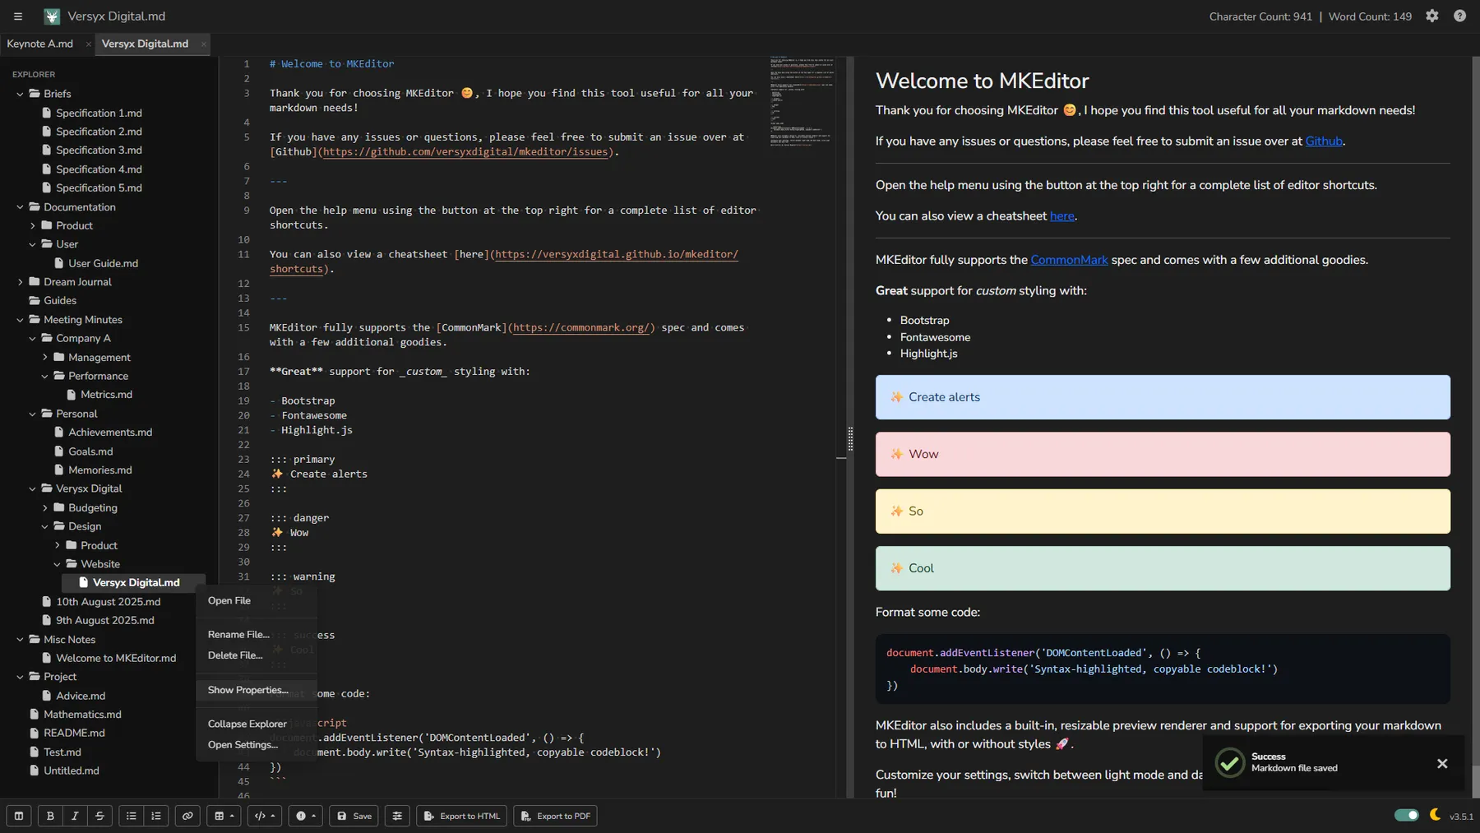Screen dimensions: 1480x833
Task: Open the code block dropdown
Action: (264, 816)
